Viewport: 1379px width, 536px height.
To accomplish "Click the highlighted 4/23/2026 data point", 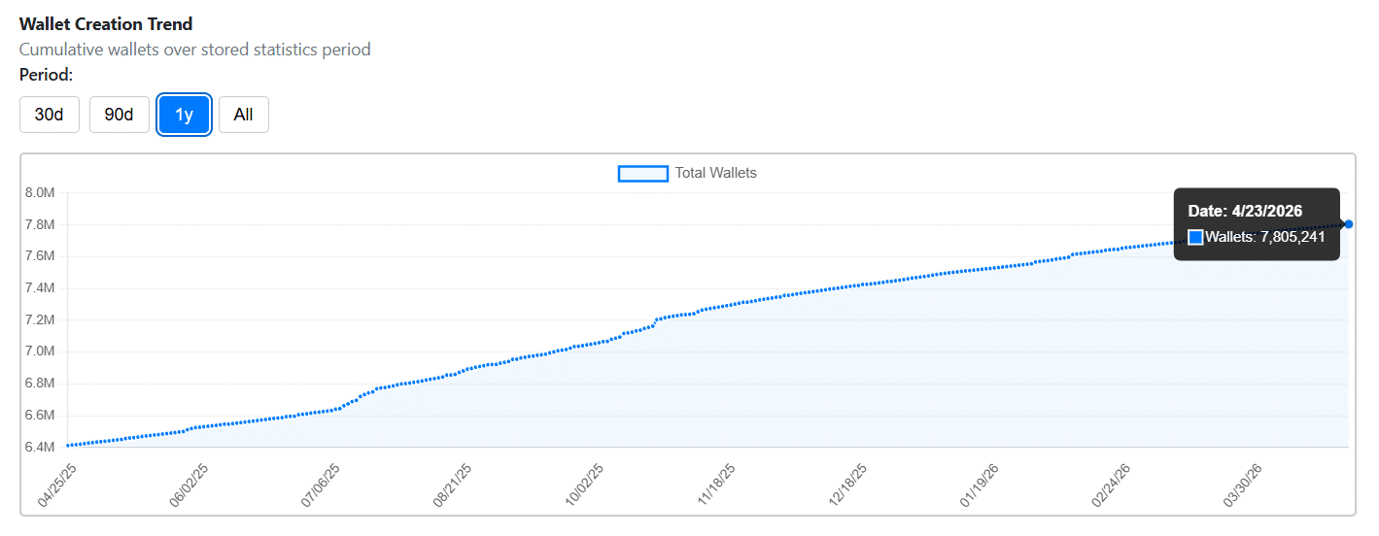I will point(1348,224).
